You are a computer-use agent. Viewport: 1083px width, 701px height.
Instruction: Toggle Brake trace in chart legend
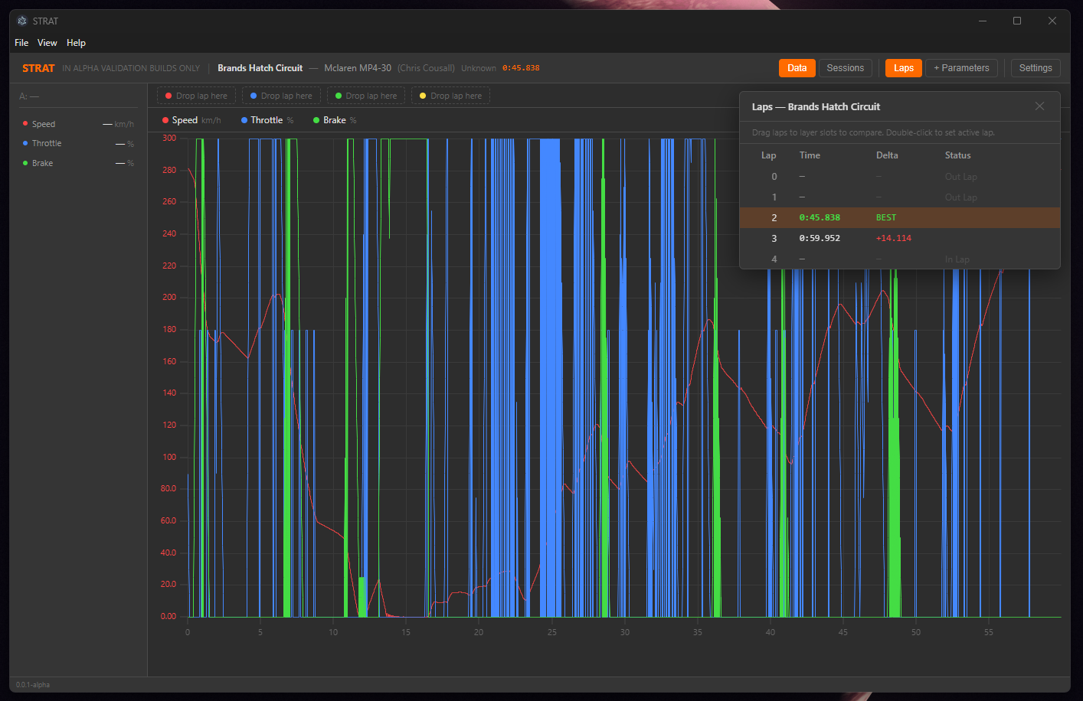coord(334,120)
